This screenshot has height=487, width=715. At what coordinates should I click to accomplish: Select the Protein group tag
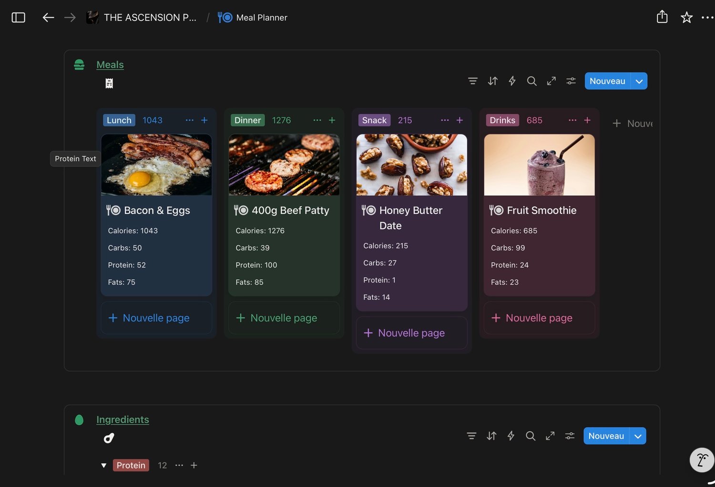pyautogui.click(x=131, y=466)
